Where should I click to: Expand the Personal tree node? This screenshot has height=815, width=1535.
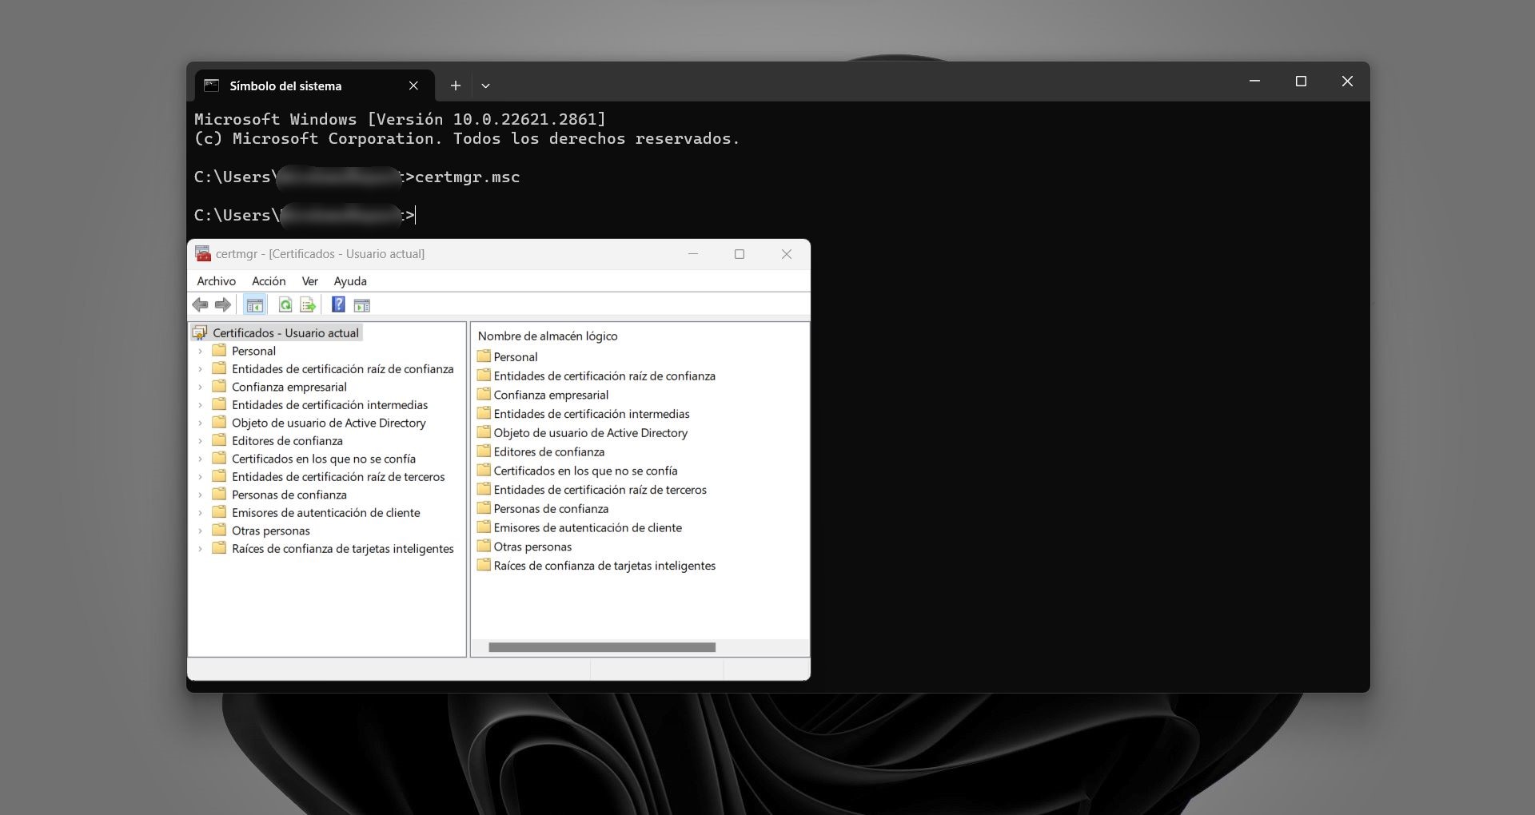pyautogui.click(x=200, y=351)
